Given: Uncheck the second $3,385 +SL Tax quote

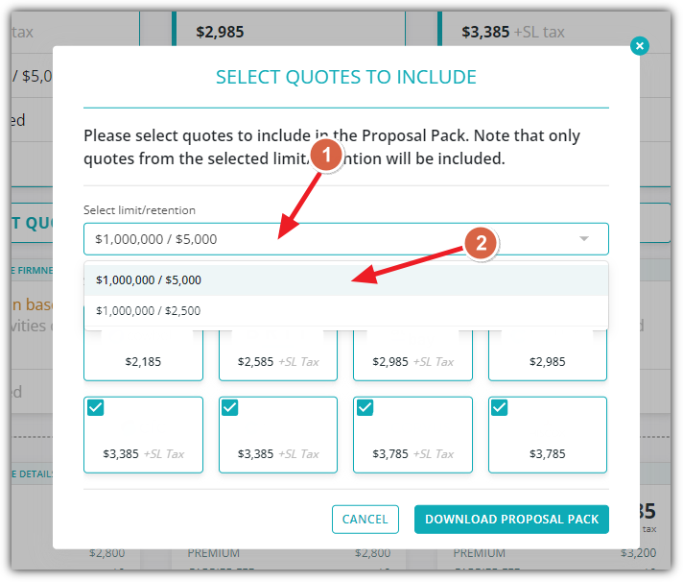Looking at the screenshot, I should tap(230, 408).
